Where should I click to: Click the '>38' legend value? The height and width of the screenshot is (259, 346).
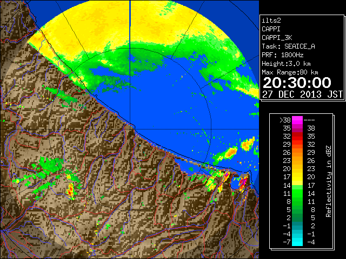(x=285, y=120)
